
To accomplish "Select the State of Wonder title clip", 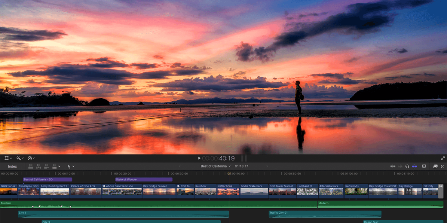I will pos(144,180).
